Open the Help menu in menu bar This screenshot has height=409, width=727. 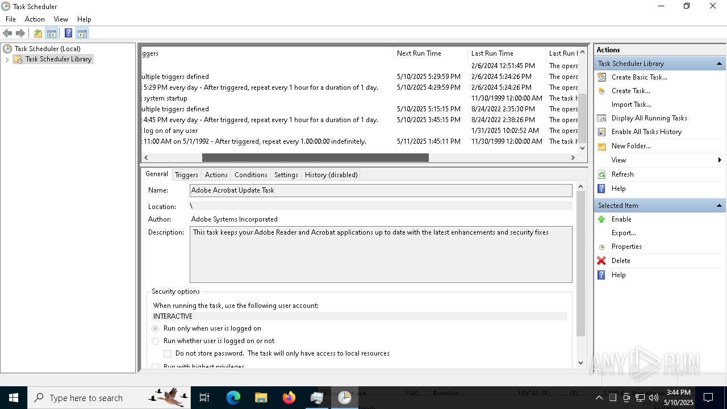84,19
